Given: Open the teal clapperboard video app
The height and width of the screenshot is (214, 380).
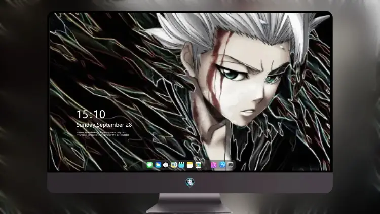Looking at the screenshot, I should (x=181, y=165).
